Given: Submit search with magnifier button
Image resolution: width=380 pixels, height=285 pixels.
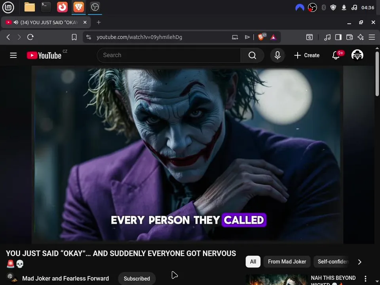Looking at the screenshot, I should tap(252, 55).
